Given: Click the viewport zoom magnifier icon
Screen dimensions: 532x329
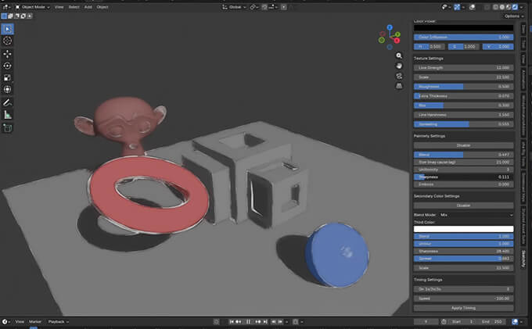Looking at the screenshot, I should pos(398,56).
